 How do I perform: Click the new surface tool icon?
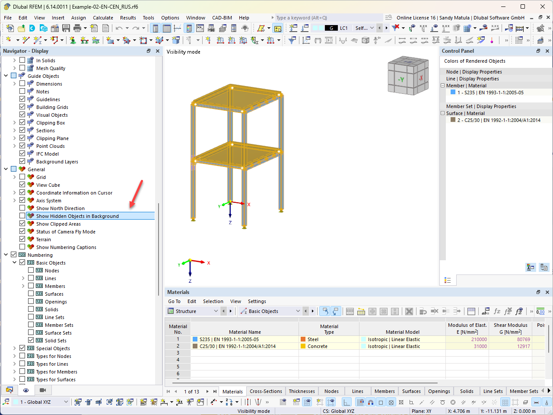[110, 40]
